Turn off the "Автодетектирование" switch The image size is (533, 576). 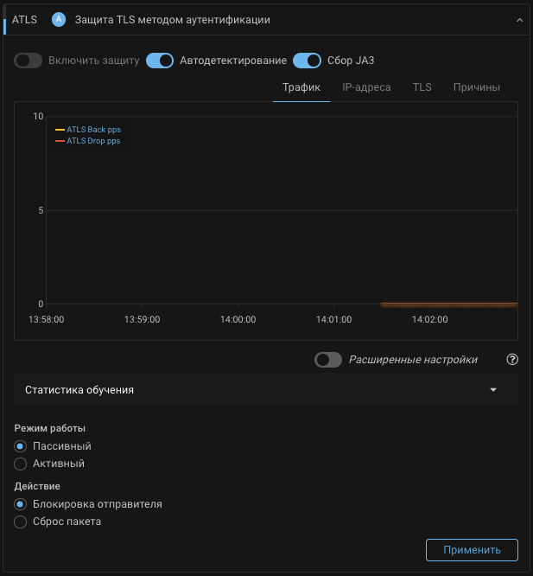click(x=160, y=61)
